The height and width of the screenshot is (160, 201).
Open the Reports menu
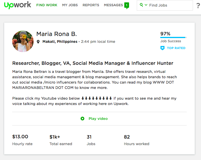pyautogui.click(x=91, y=5)
